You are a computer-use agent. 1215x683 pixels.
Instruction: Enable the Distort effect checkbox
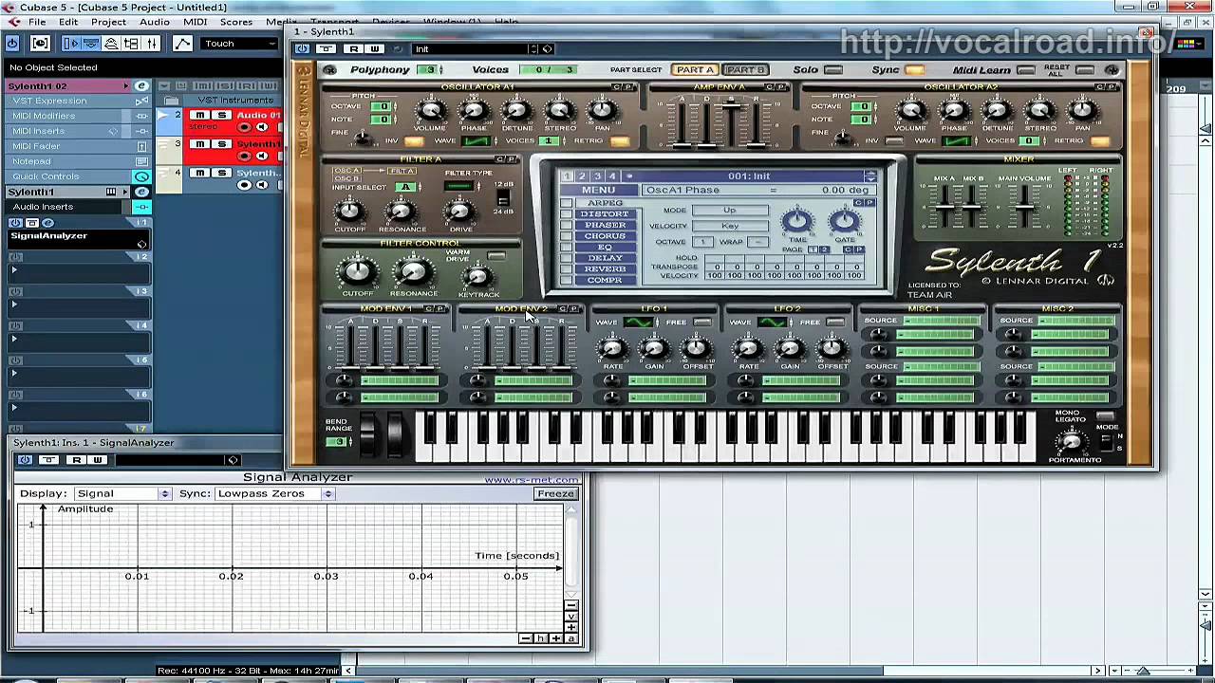pyautogui.click(x=566, y=213)
